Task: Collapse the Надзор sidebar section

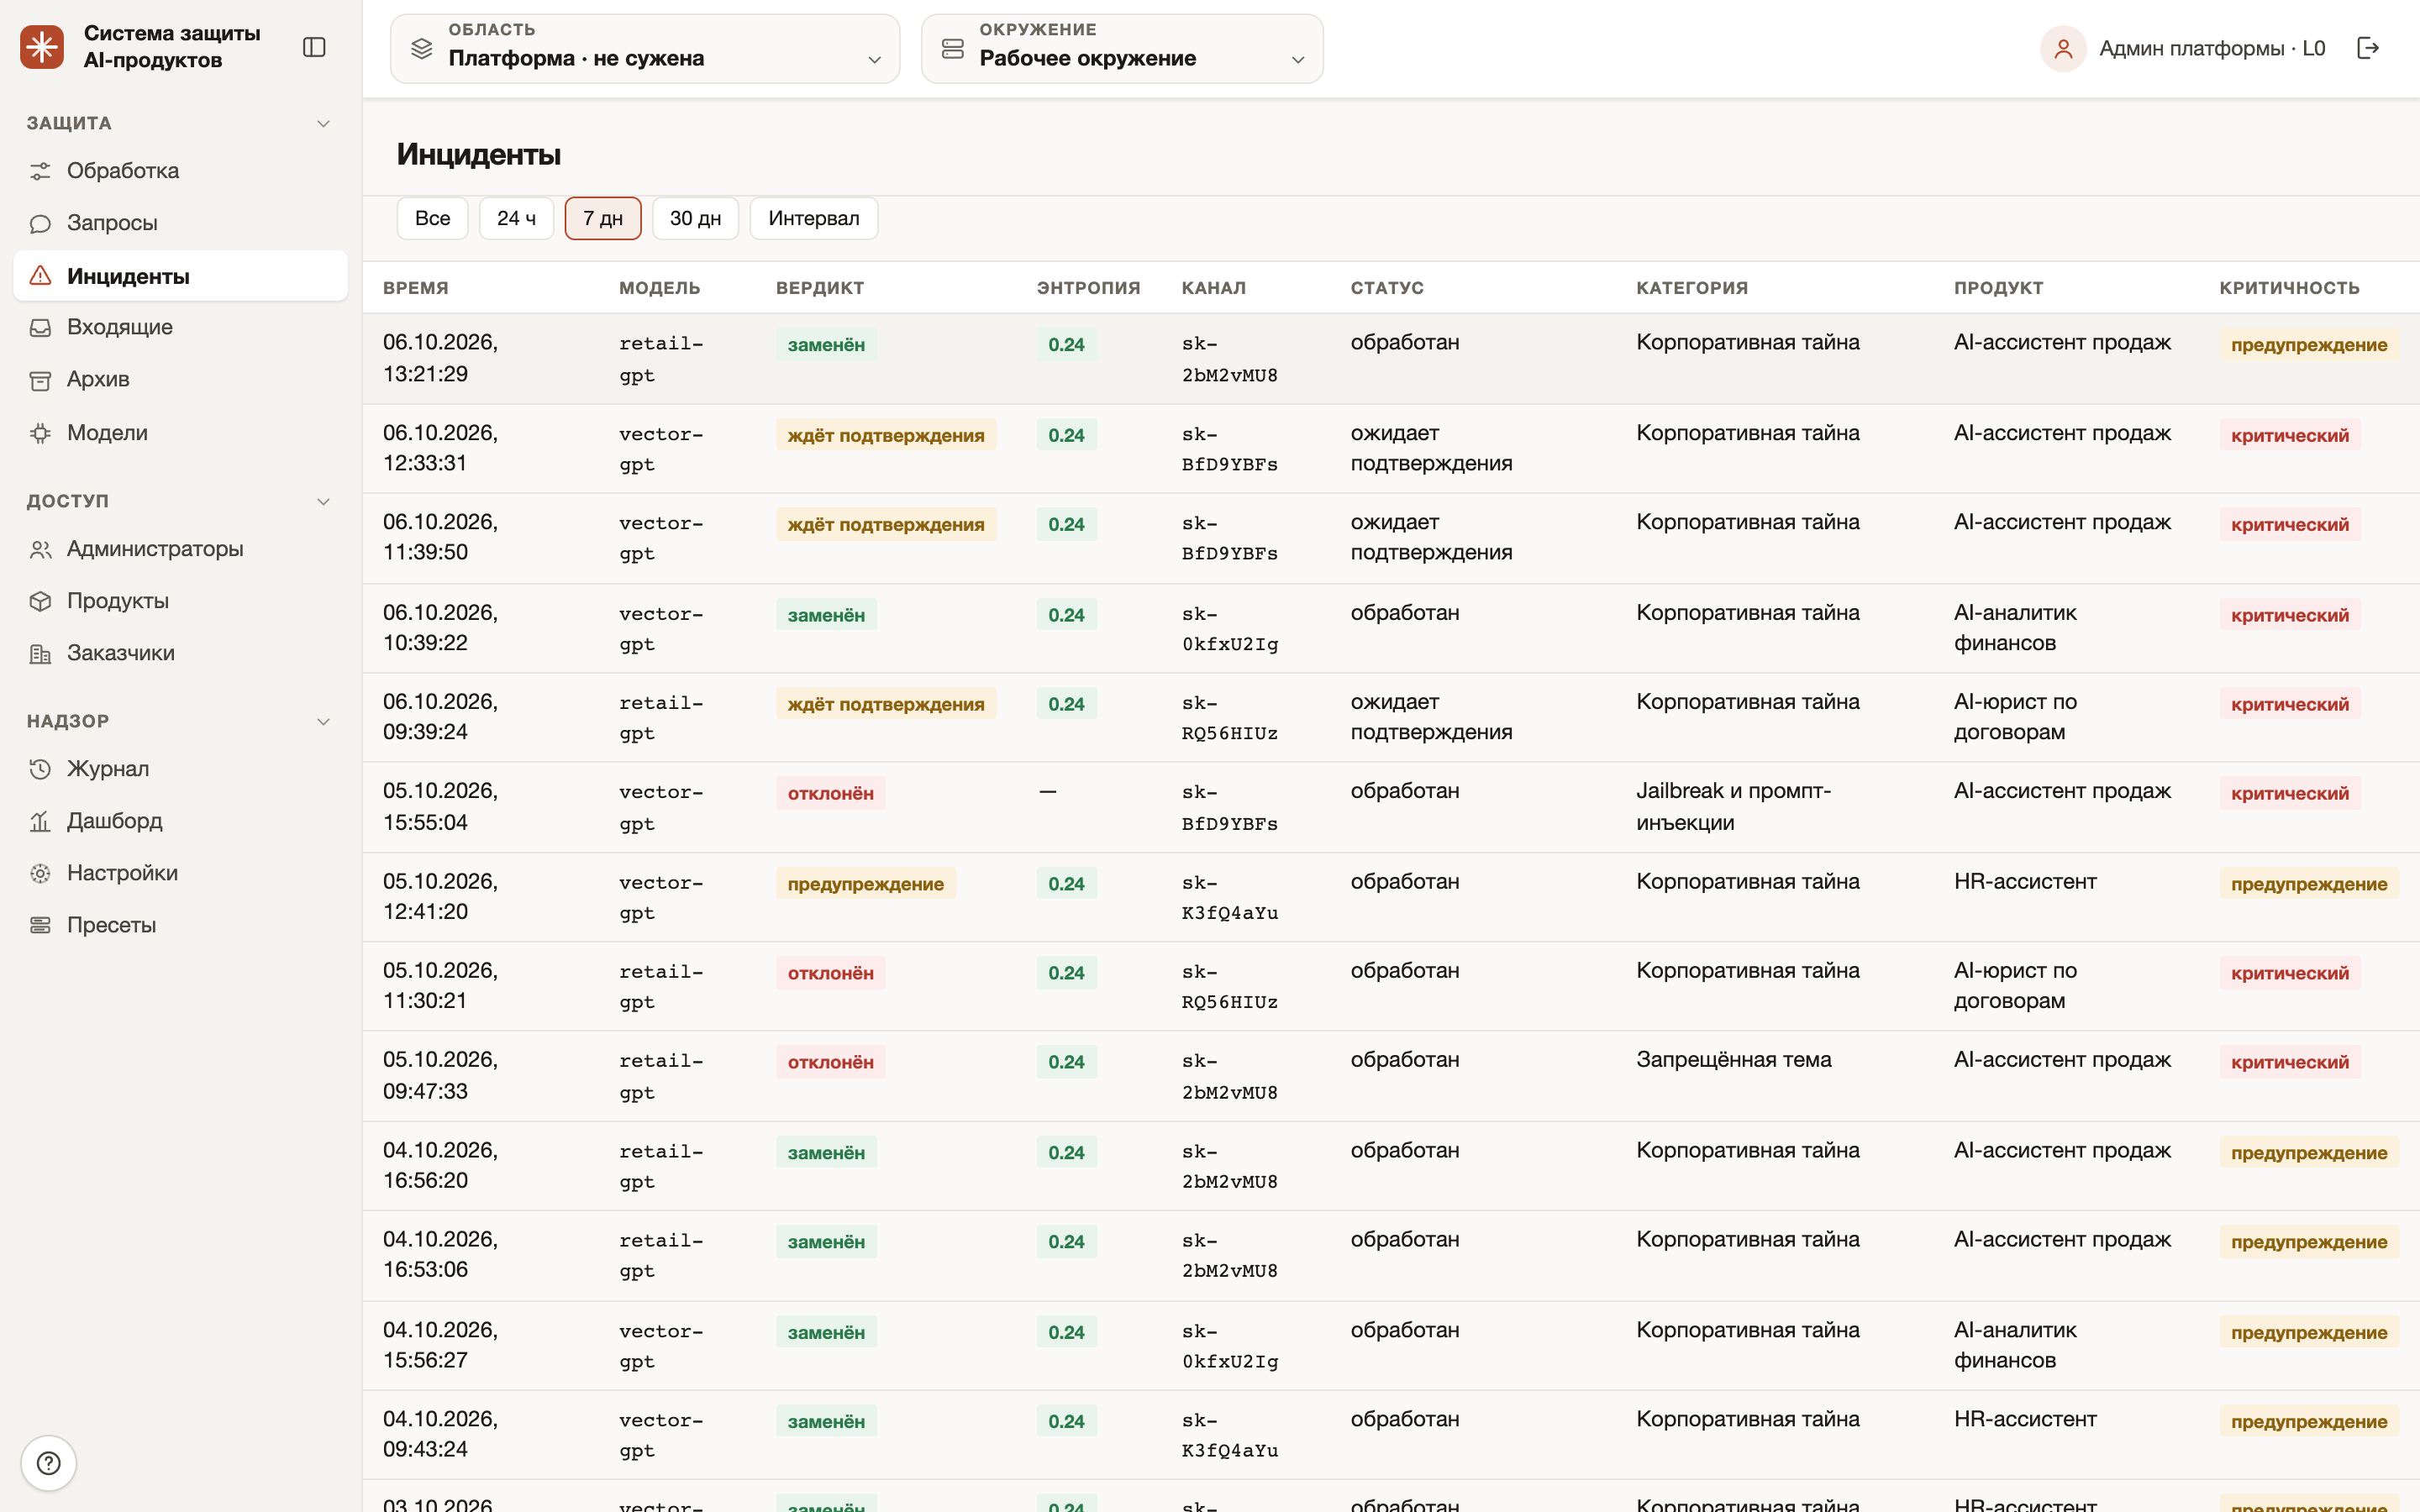Action: [323, 721]
